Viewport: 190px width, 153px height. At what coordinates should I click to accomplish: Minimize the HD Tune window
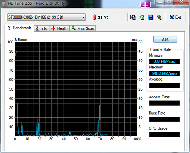click(160, 2)
